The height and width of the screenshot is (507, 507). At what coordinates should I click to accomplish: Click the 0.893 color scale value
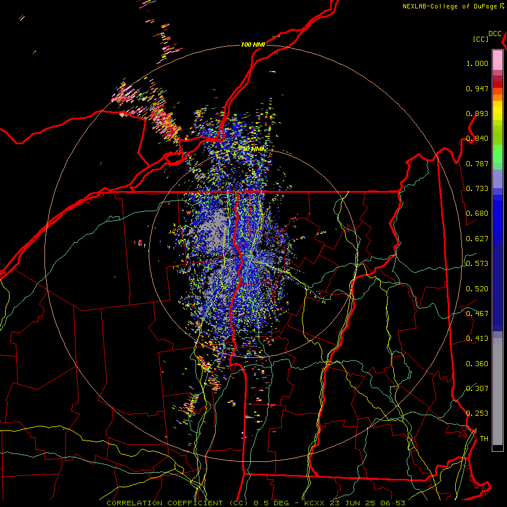(x=477, y=113)
